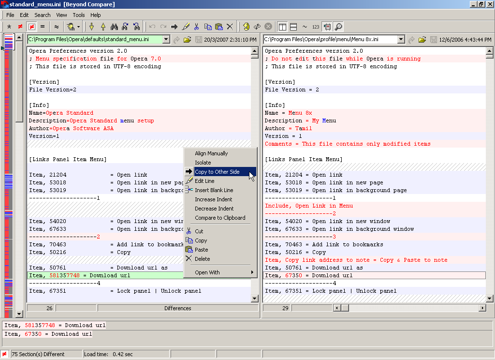
Task: Click the equals sign Show Same icon
Action: 43,27
